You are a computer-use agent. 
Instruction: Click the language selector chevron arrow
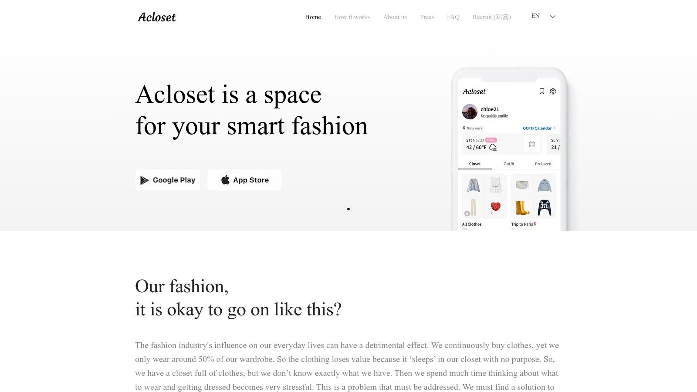click(552, 17)
